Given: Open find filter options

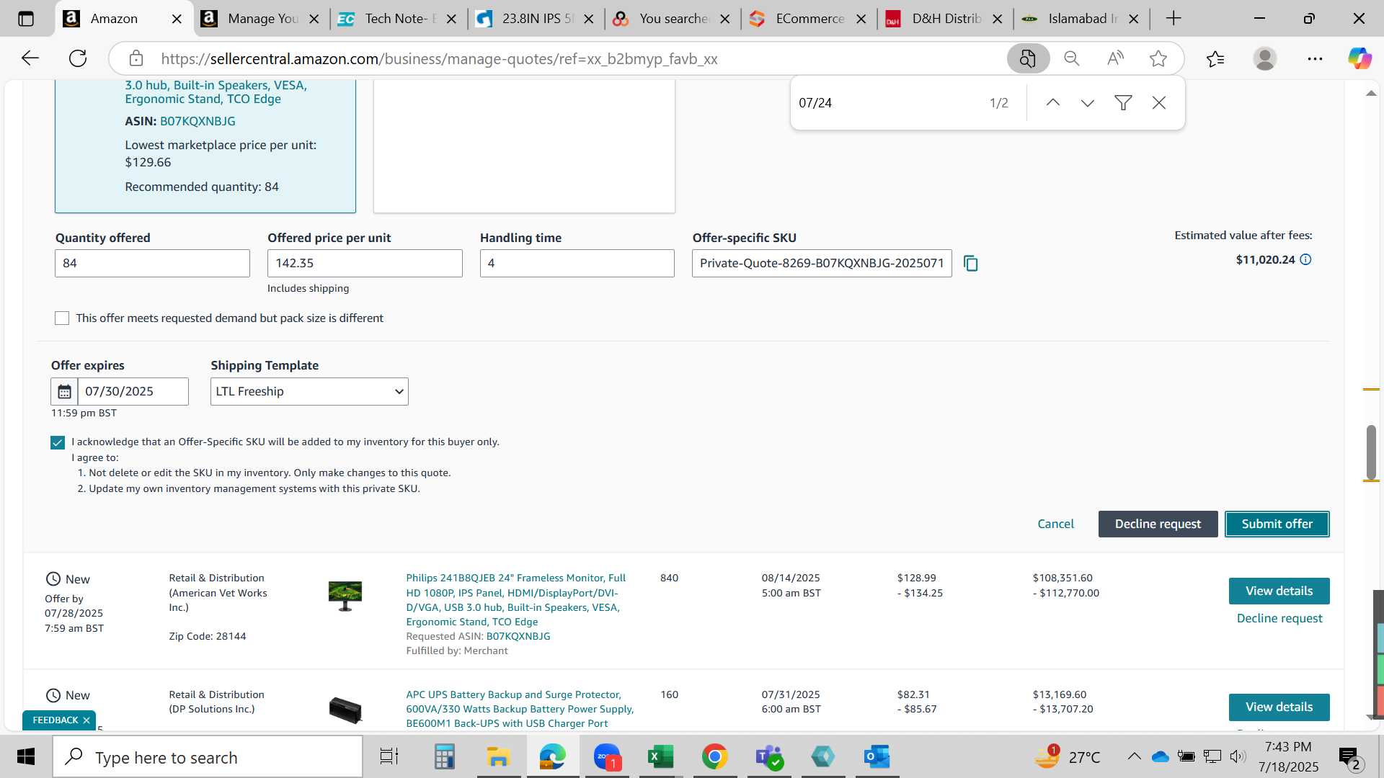Looking at the screenshot, I should pos(1123,103).
